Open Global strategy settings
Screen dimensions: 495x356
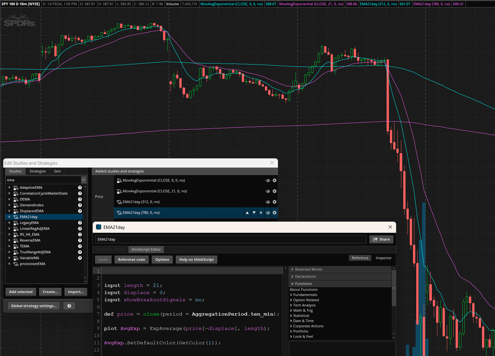(x=34, y=306)
